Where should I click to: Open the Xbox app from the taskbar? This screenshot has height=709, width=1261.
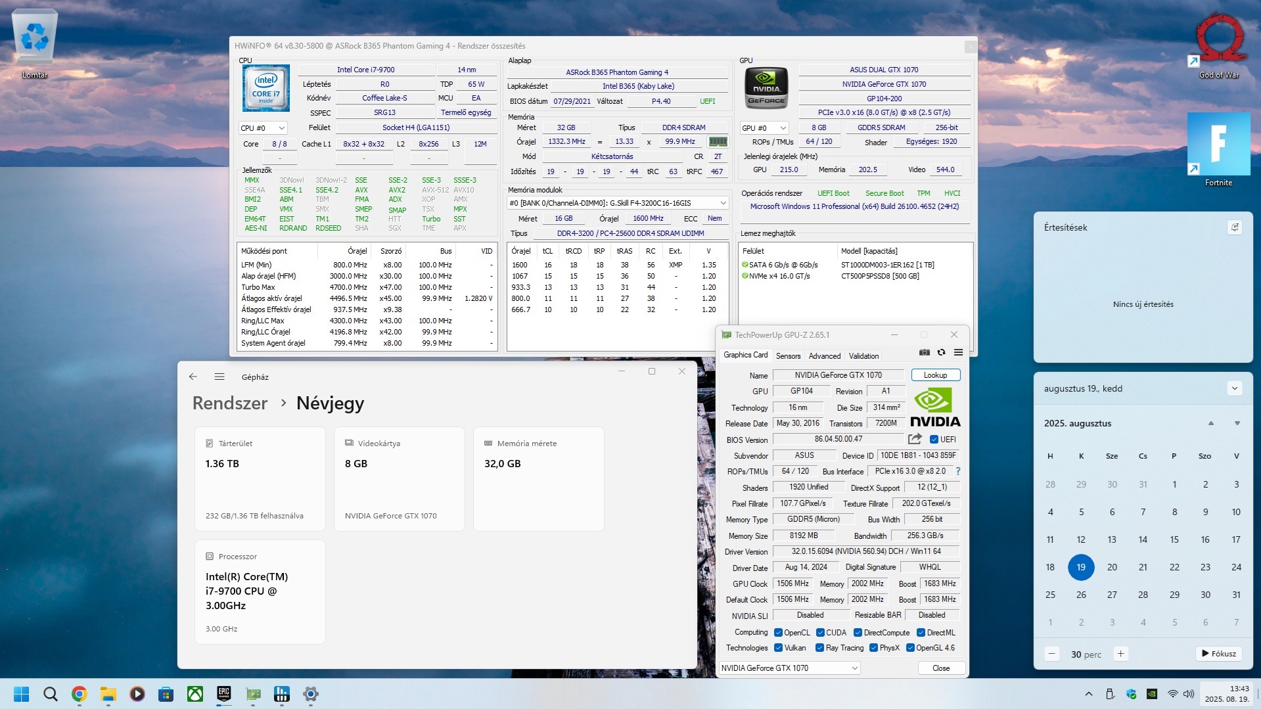coord(195,694)
